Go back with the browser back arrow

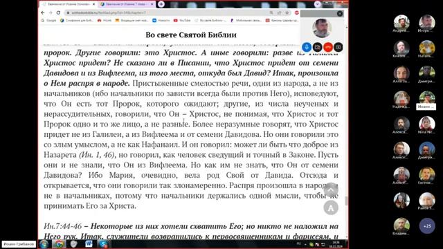tap(43, 12)
